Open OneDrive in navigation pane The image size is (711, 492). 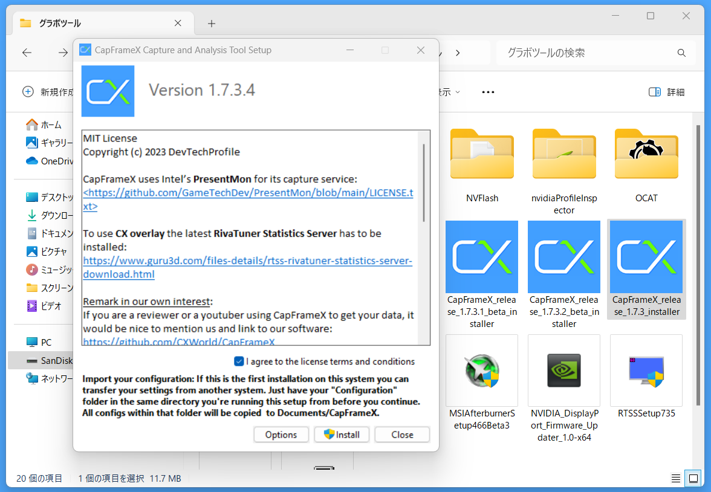tap(49, 161)
